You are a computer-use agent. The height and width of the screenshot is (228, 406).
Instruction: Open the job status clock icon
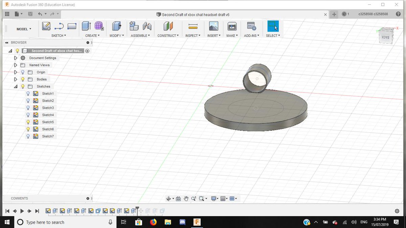[344, 14]
